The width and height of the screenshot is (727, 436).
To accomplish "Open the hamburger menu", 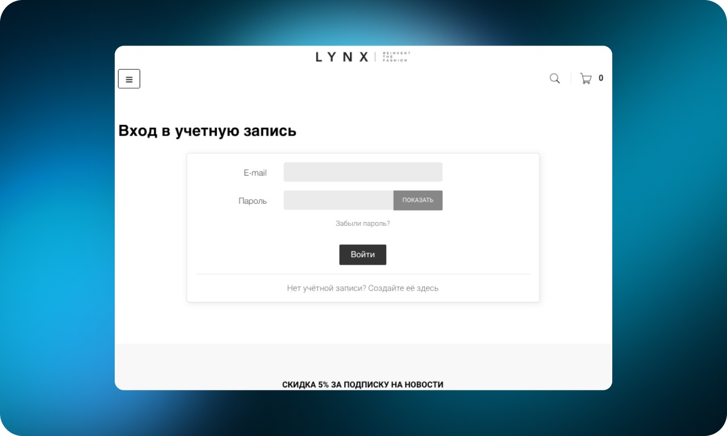I will (129, 79).
